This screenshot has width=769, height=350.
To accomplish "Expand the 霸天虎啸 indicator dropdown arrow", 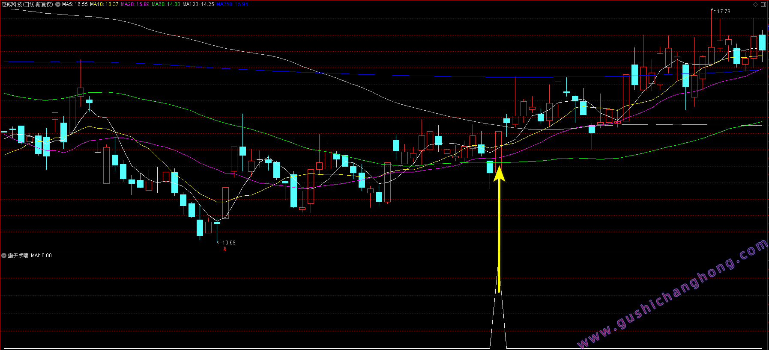I will [x=4, y=256].
